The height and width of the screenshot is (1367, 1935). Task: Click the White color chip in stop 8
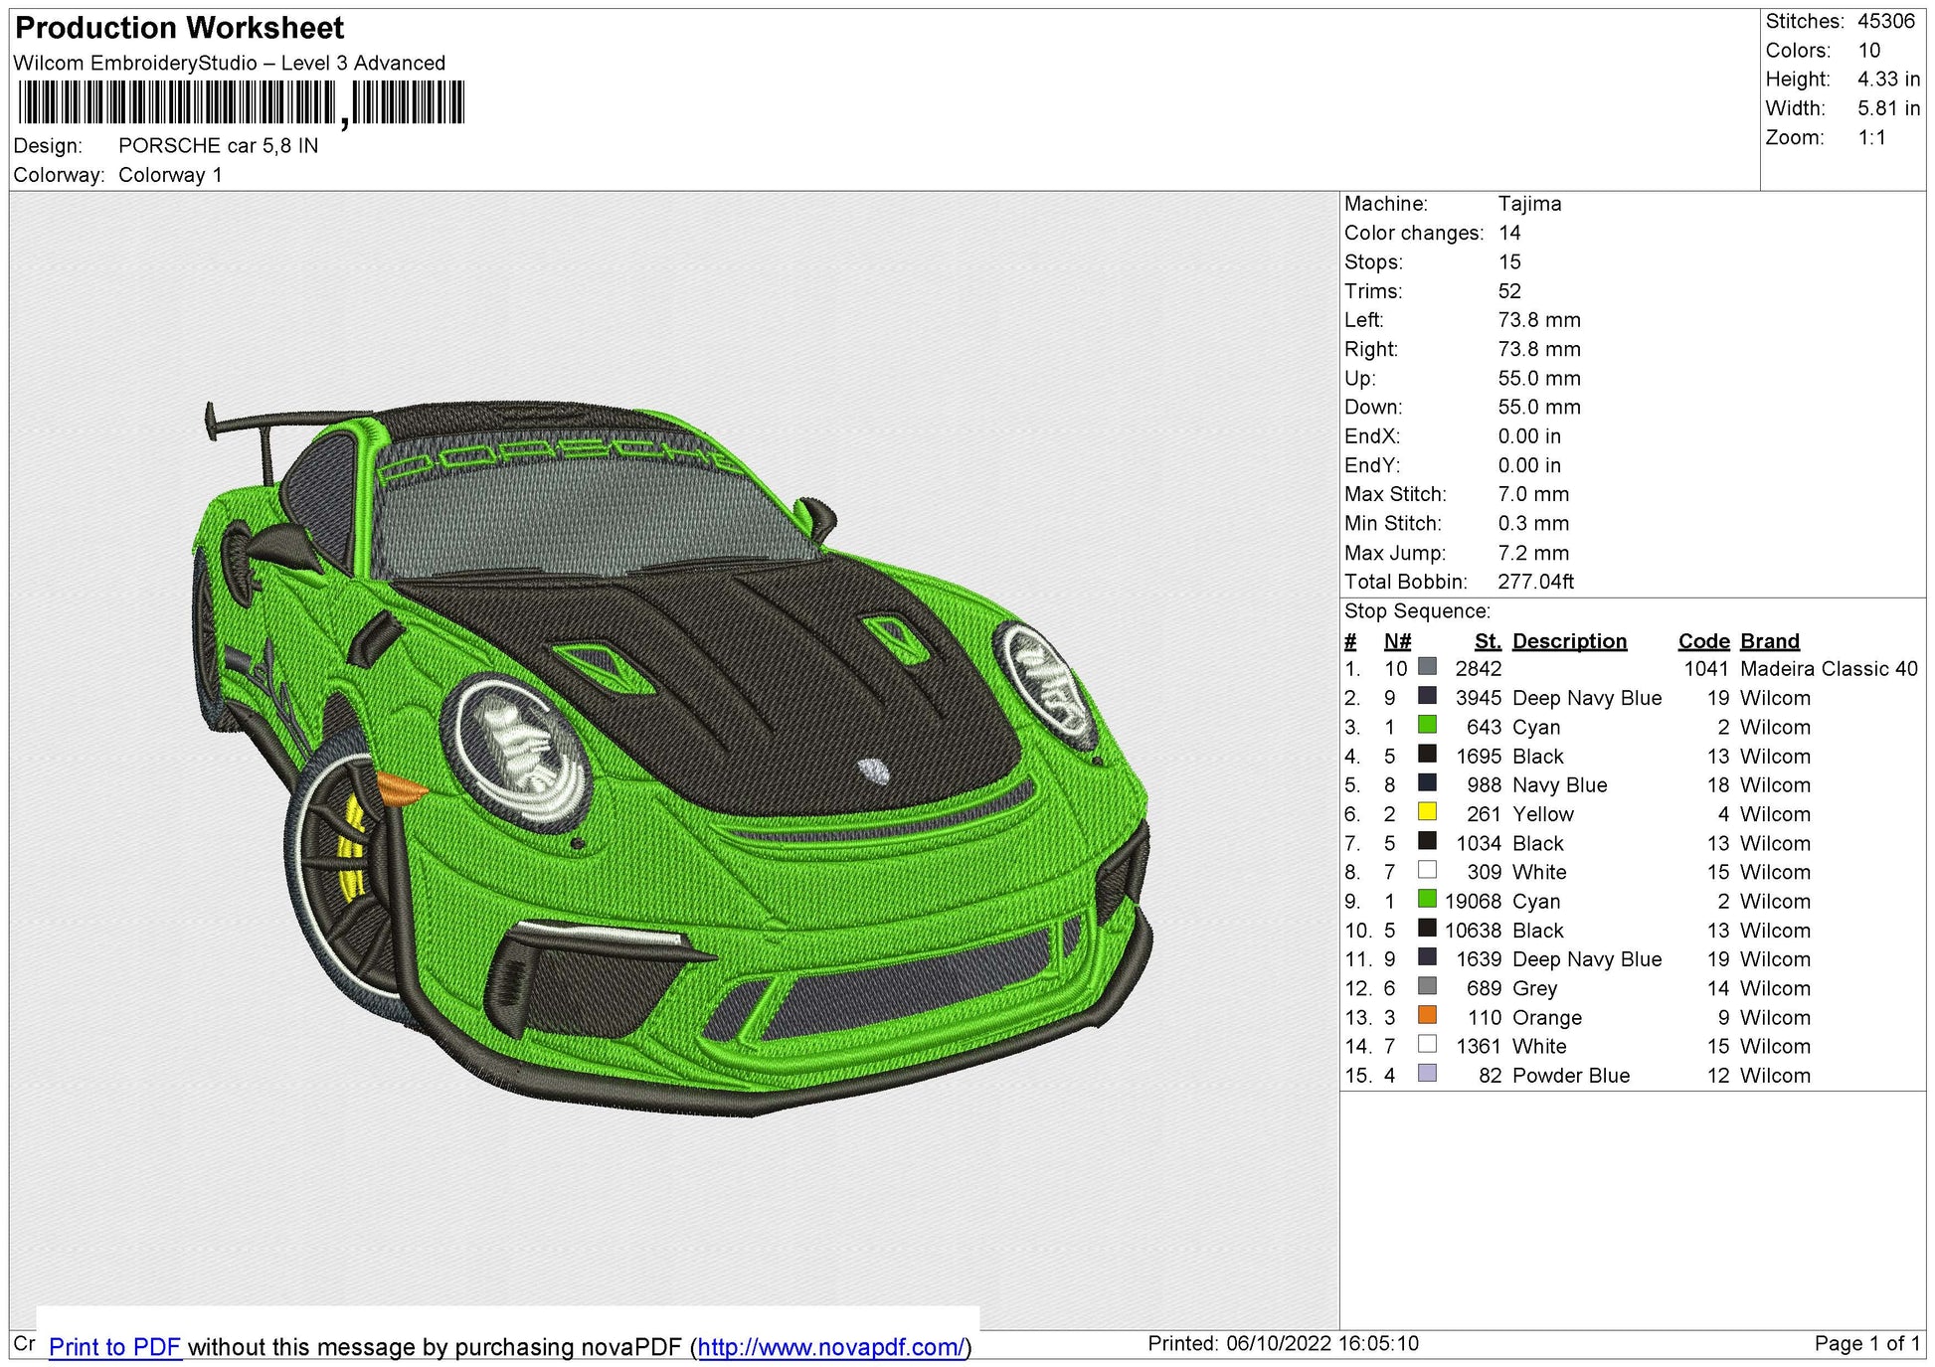[x=1427, y=872]
